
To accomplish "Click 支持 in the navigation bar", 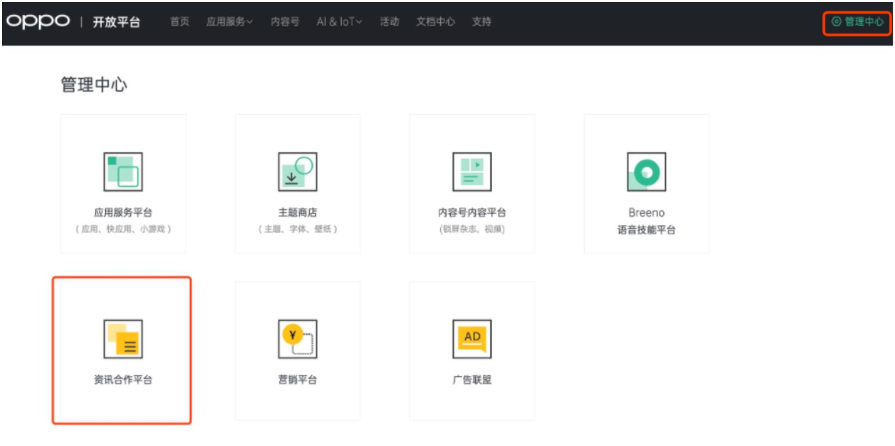I will pyautogui.click(x=481, y=22).
